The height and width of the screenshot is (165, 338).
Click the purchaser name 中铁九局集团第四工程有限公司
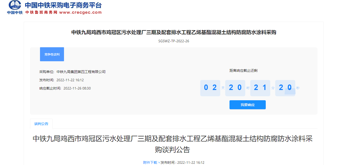(x=81, y=72)
